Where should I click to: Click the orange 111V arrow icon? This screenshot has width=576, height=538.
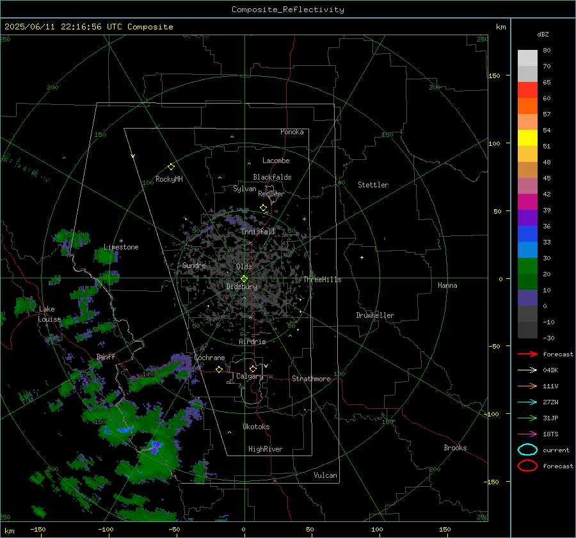click(527, 386)
